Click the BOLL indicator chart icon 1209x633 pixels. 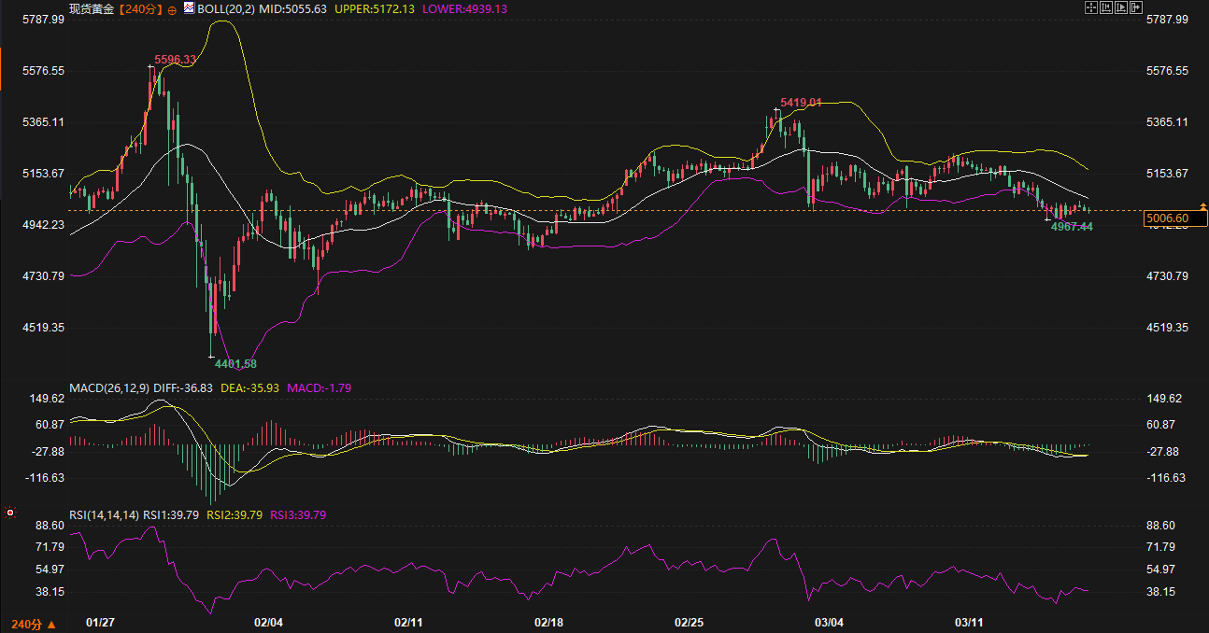188,8
